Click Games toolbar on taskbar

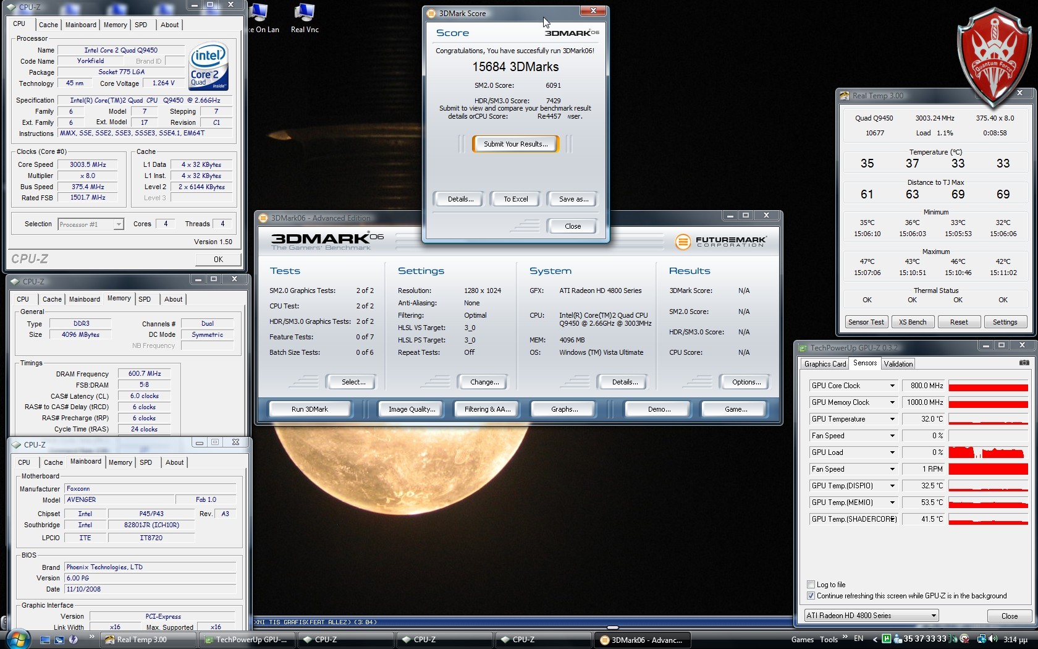tap(803, 640)
